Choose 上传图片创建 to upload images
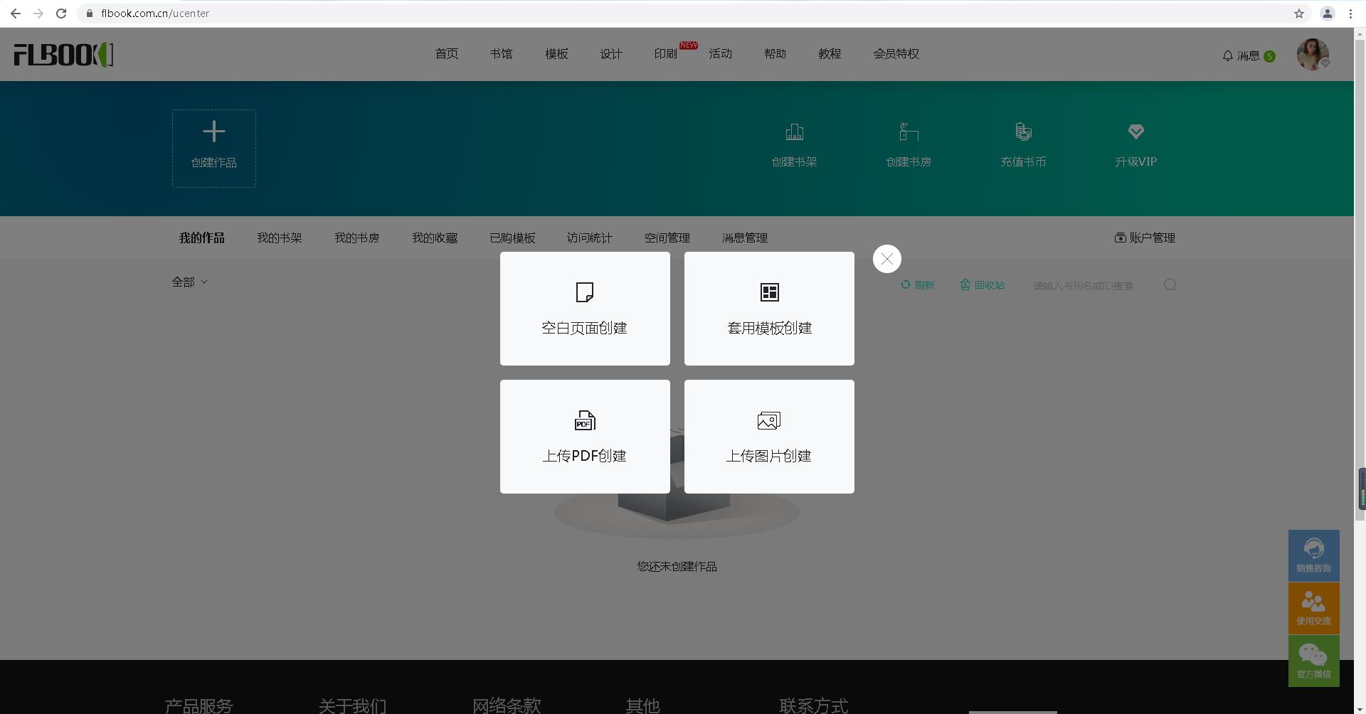This screenshot has height=714, width=1366. pos(768,436)
